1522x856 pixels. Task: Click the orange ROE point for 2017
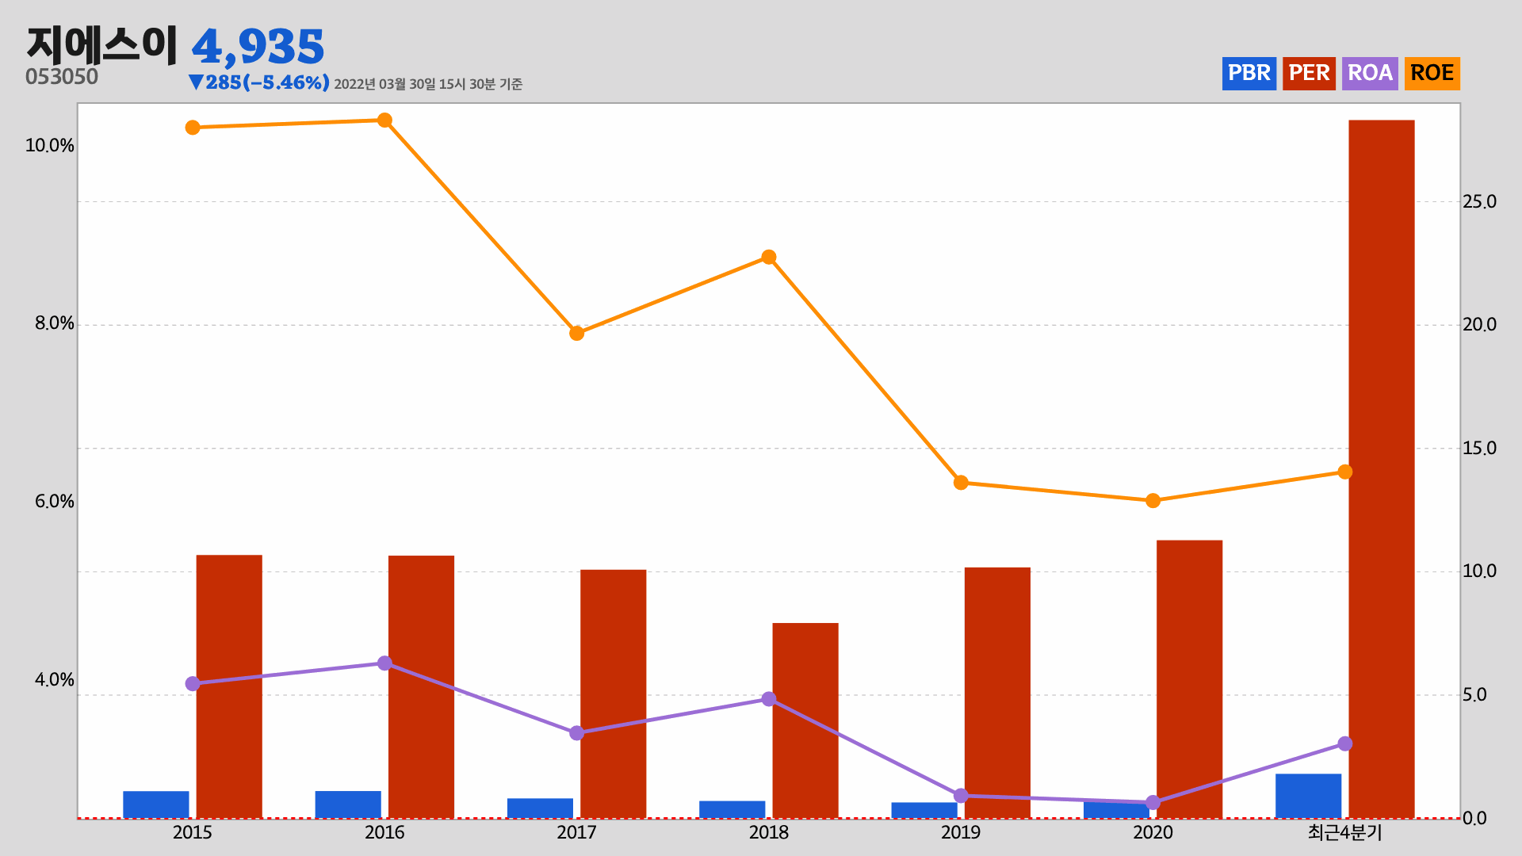click(x=577, y=334)
